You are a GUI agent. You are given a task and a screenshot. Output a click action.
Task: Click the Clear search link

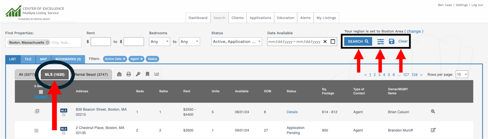[x=403, y=41]
